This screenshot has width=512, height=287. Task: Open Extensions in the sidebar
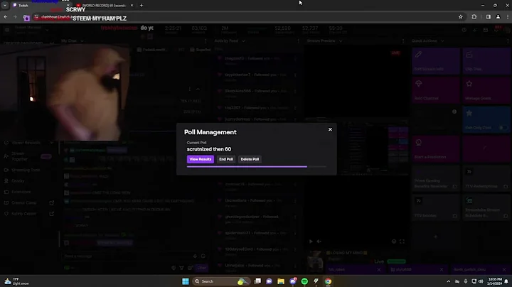click(x=28, y=192)
